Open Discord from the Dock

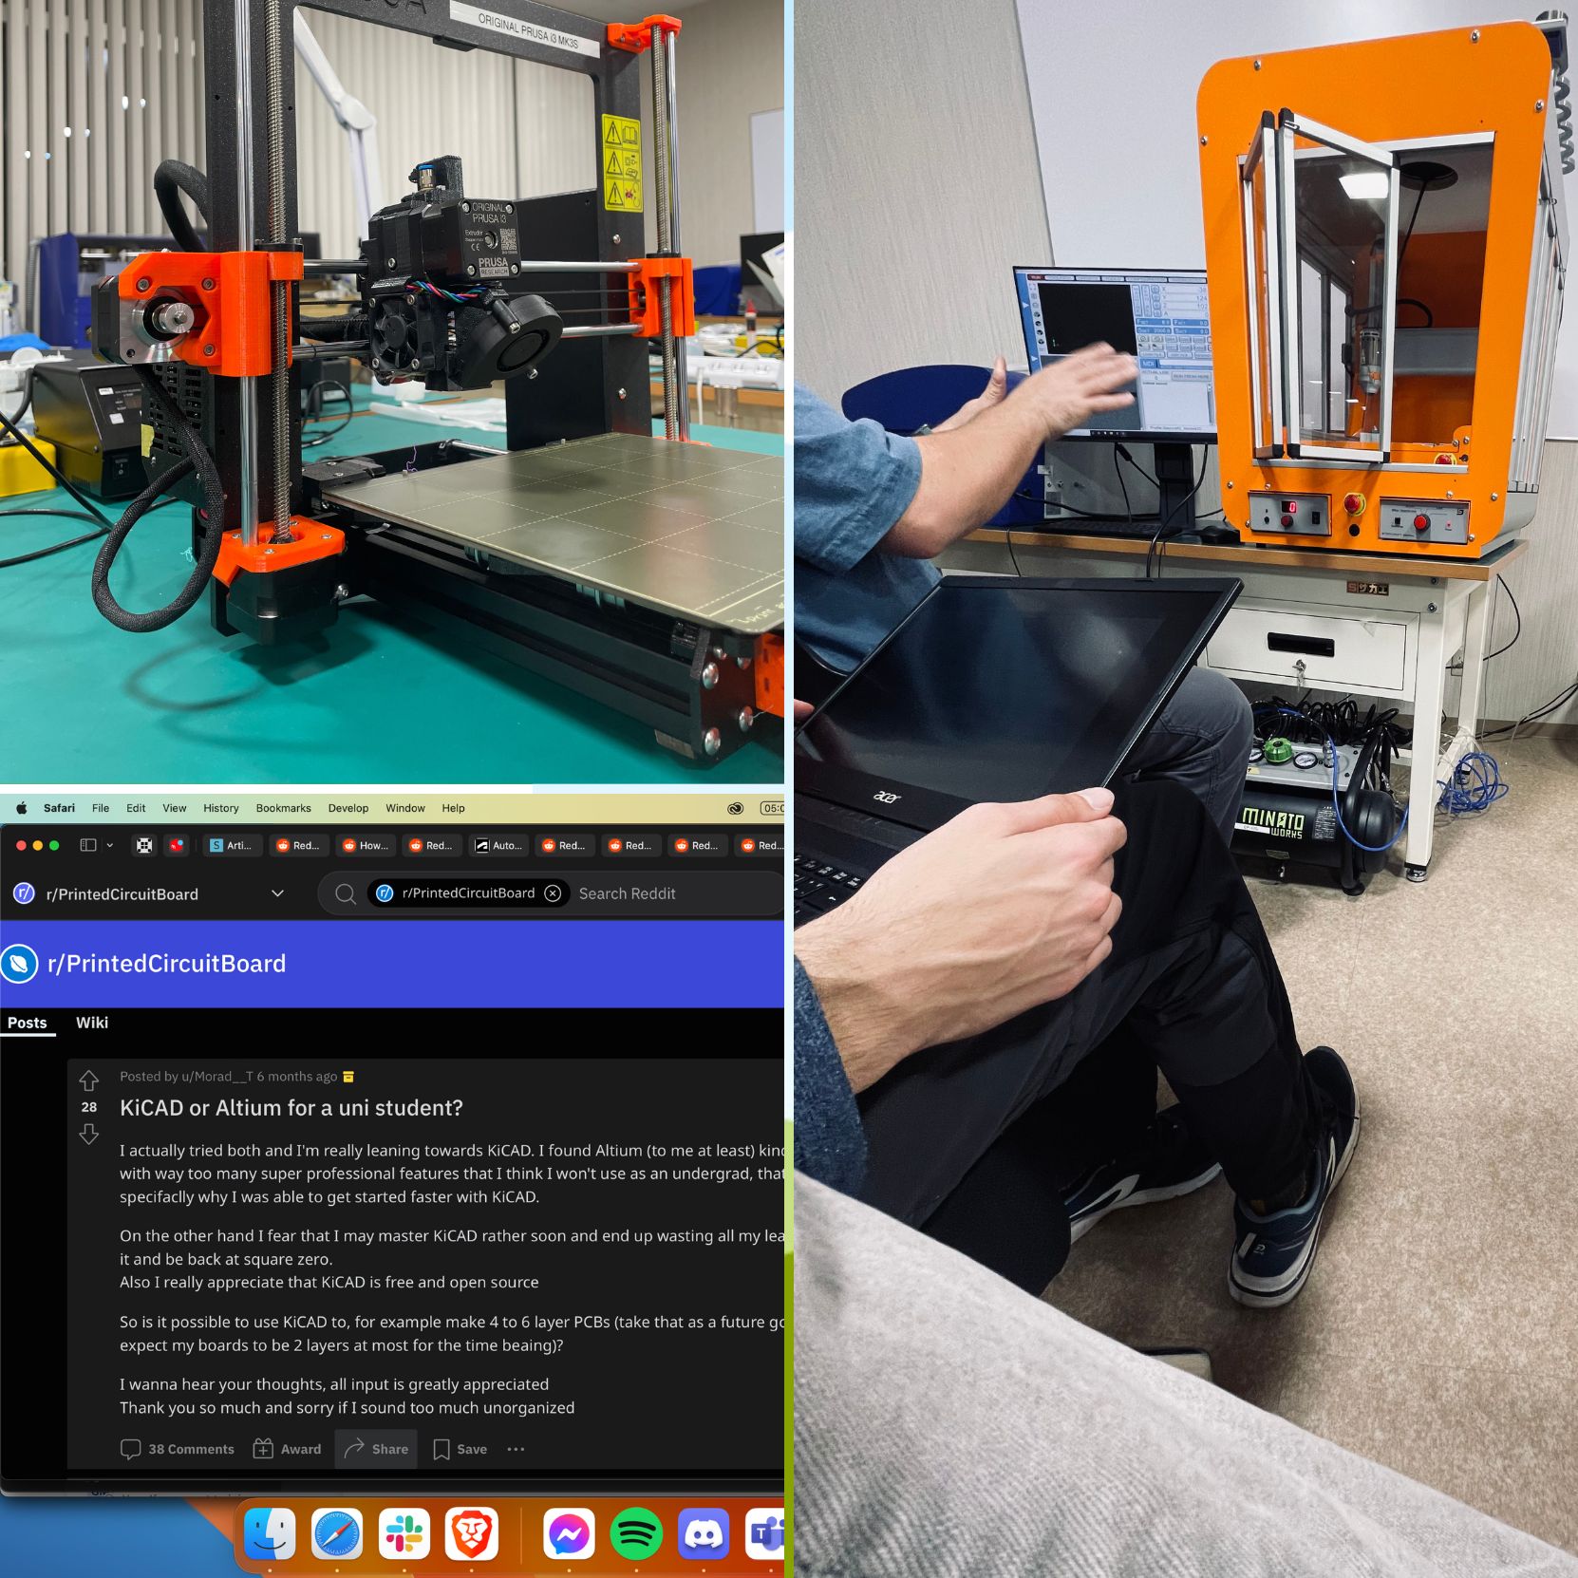point(704,1533)
